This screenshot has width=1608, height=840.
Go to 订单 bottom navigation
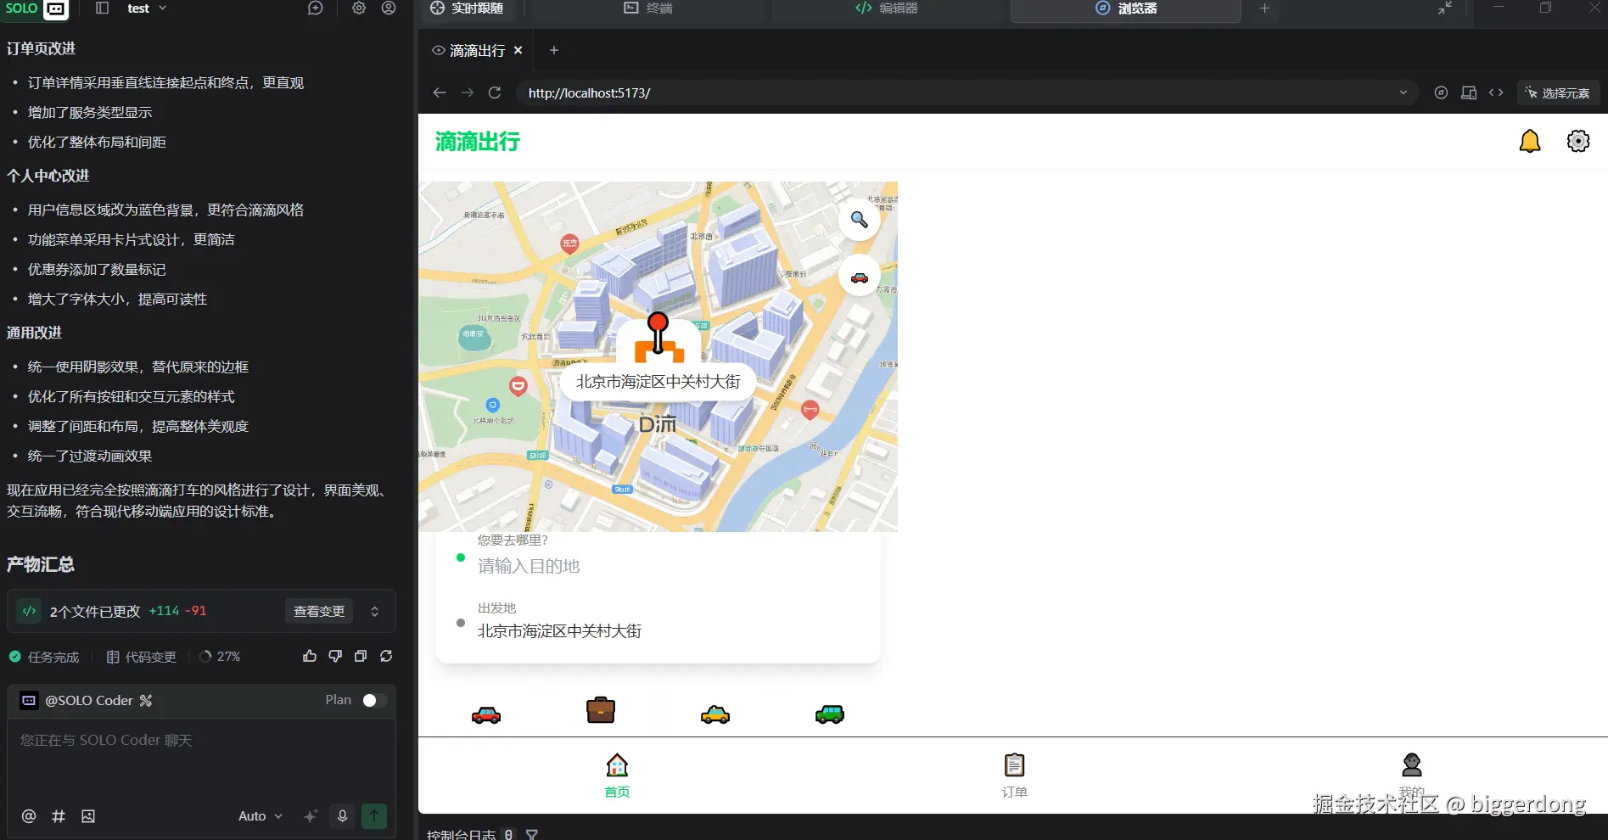1014,776
